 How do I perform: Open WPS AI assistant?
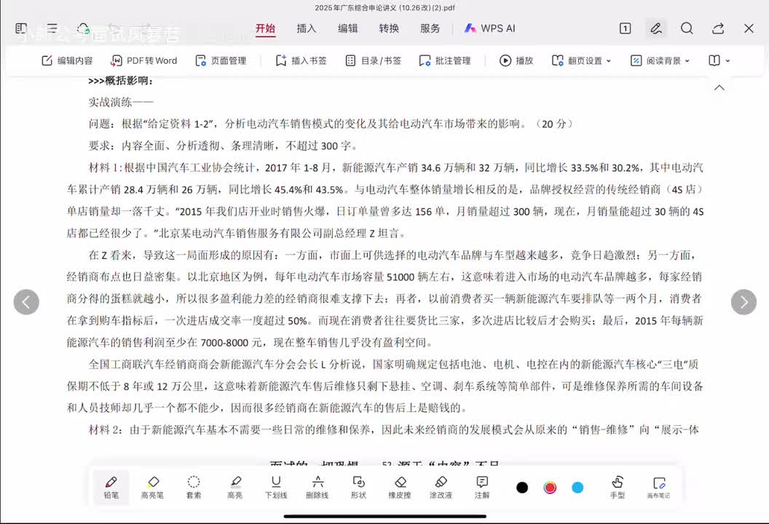pyautogui.click(x=489, y=28)
